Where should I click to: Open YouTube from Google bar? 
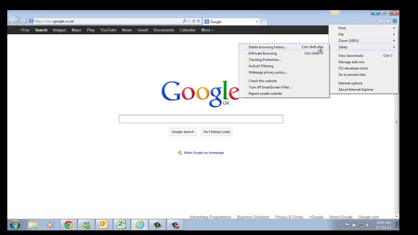(x=108, y=30)
